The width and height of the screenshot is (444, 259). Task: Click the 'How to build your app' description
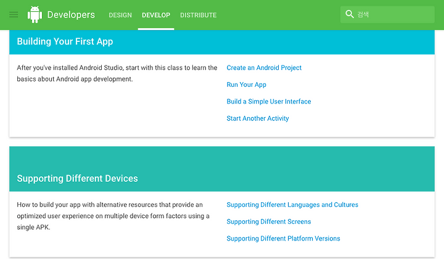(113, 216)
